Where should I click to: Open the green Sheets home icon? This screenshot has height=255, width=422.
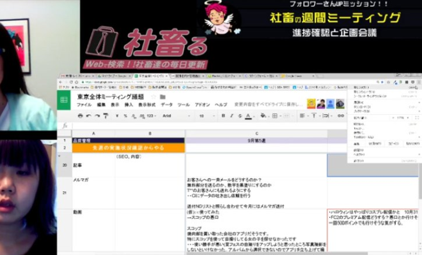click(65, 100)
